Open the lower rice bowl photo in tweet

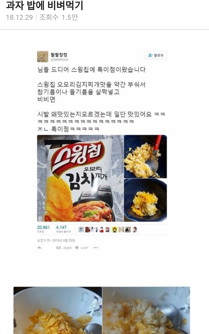click(145, 200)
